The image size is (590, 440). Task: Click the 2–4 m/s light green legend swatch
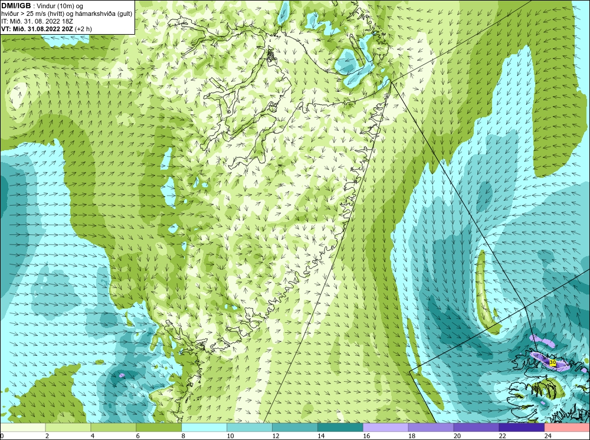(68, 428)
